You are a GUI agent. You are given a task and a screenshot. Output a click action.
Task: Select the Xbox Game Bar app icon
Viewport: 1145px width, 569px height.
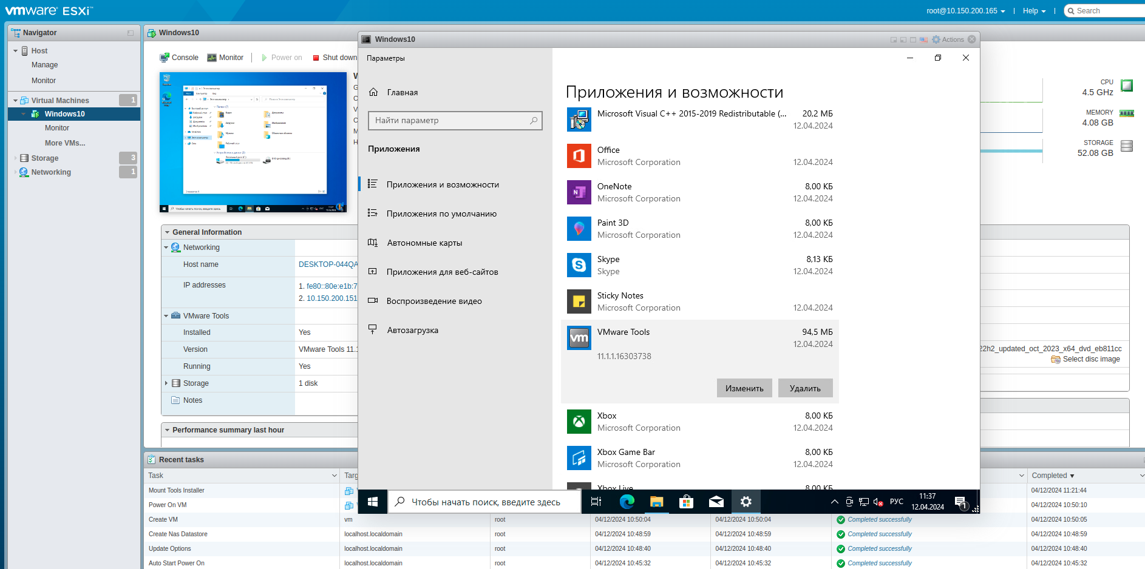click(x=579, y=458)
